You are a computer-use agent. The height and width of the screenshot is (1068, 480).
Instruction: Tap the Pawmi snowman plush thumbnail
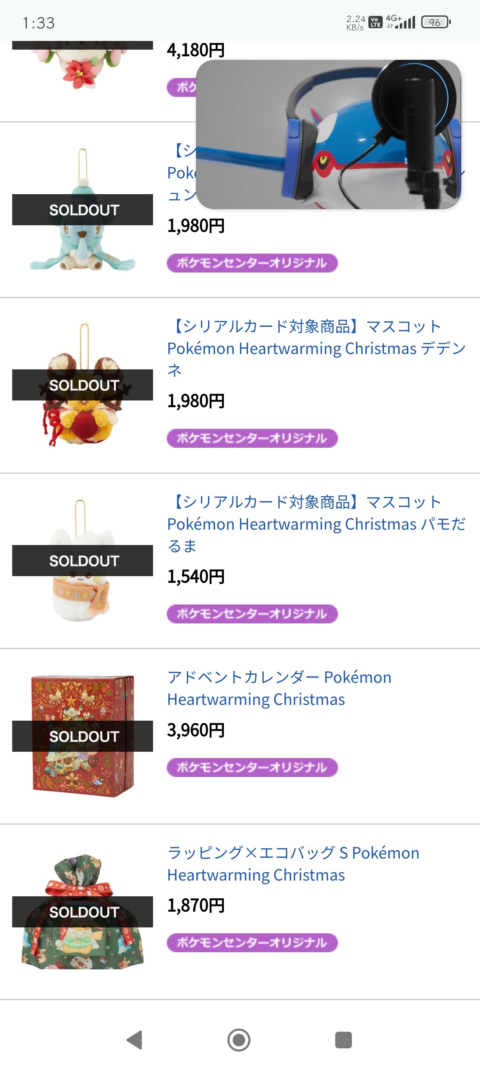click(83, 560)
